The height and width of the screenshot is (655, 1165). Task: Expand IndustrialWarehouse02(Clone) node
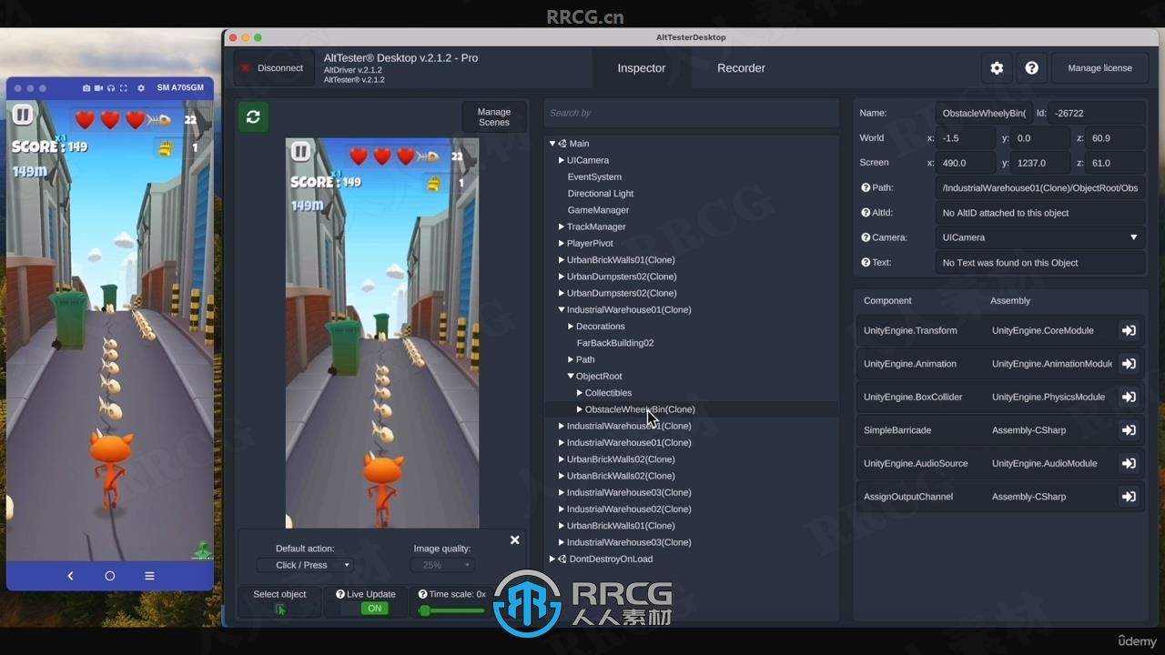pyautogui.click(x=562, y=509)
